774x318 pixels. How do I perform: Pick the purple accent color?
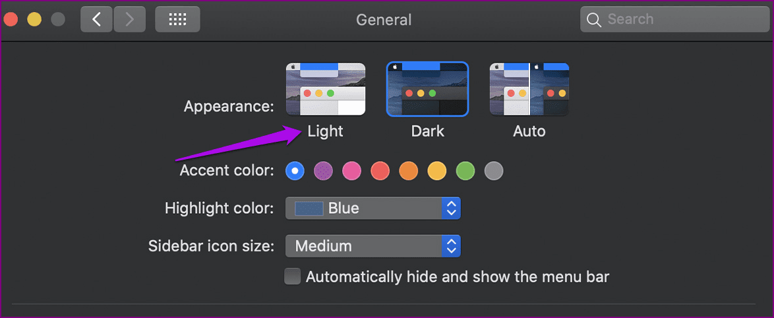(323, 171)
